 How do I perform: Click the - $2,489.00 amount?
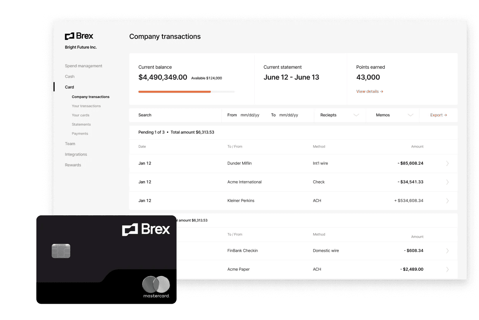coord(412,269)
